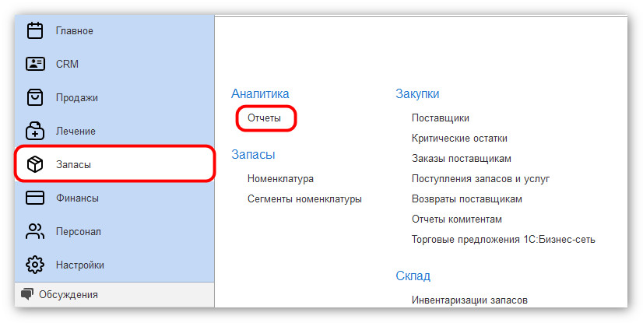Open Возвраты поставщикам

[466, 198]
